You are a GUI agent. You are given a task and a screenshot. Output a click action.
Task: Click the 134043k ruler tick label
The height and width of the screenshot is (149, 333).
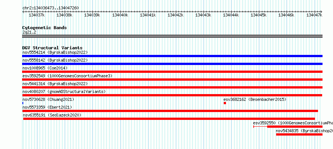(203, 15)
